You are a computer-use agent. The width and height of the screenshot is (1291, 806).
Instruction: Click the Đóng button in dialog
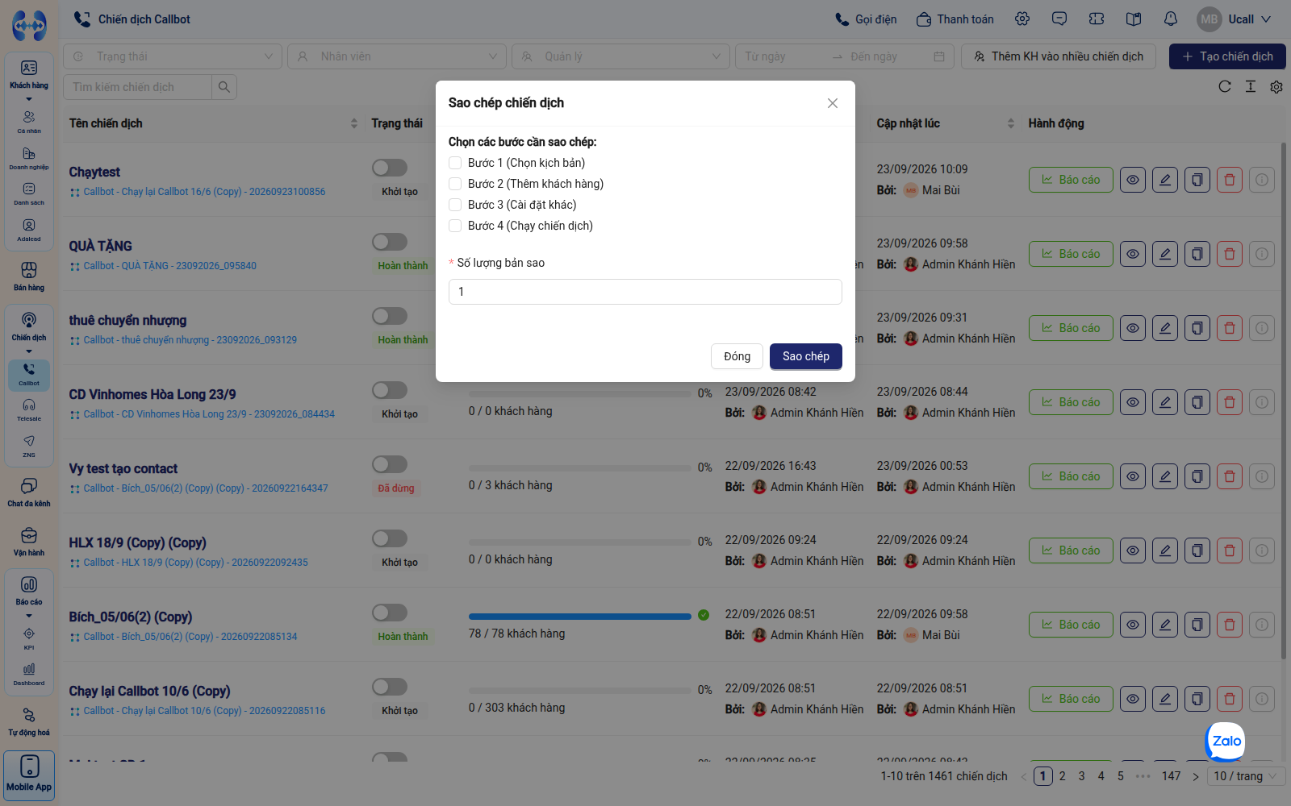click(x=737, y=356)
